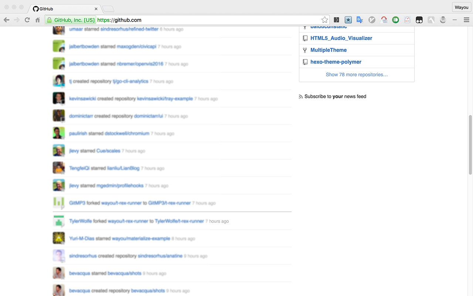Select the GitHub browser tab
The width and height of the screenshot is (473, 296).
(x=65, y=9)
